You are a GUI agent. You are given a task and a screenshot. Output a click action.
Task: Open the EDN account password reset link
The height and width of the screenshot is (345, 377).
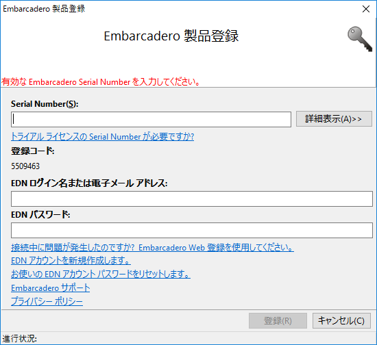[x=101, y=274]
